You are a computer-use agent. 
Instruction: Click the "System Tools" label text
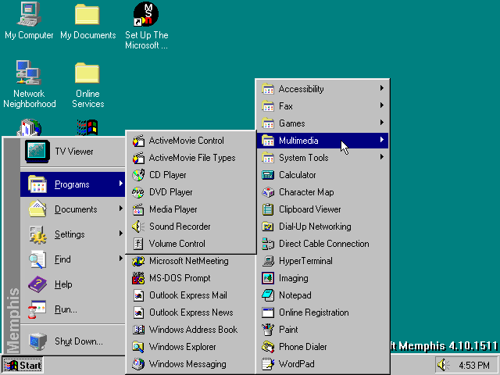click(x=304, y=158)
